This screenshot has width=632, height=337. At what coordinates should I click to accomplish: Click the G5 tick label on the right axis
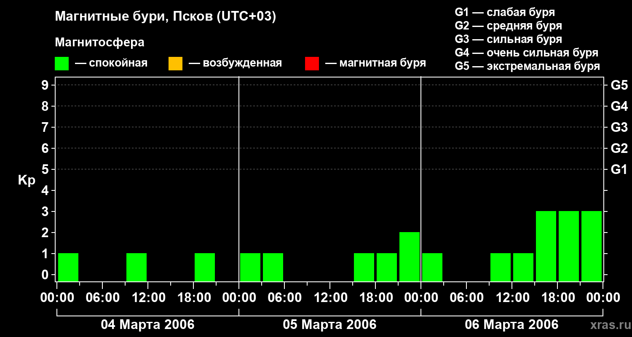click(x=619, y=85)
